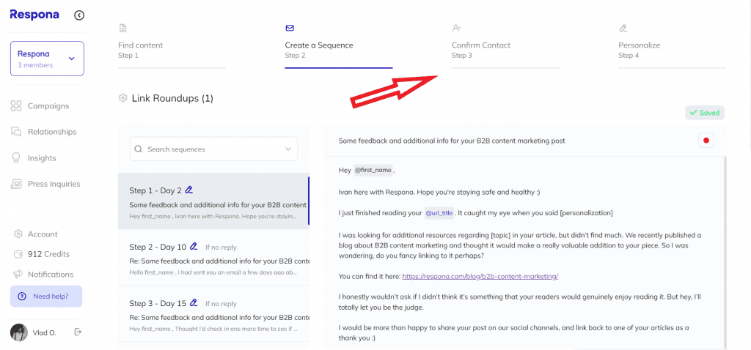Click the question mark help icon

coord(21,297)
